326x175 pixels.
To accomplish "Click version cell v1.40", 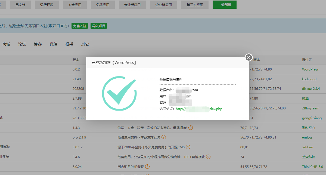I will (x=76, y=79).
